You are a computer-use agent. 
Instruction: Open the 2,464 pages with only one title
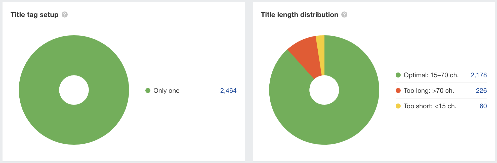228,91
